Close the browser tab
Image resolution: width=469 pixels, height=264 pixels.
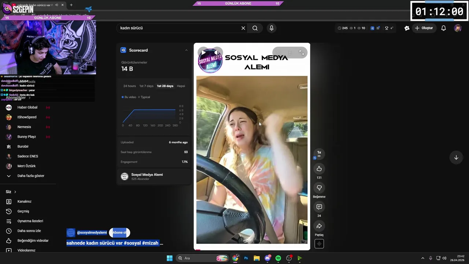(63, 5)
